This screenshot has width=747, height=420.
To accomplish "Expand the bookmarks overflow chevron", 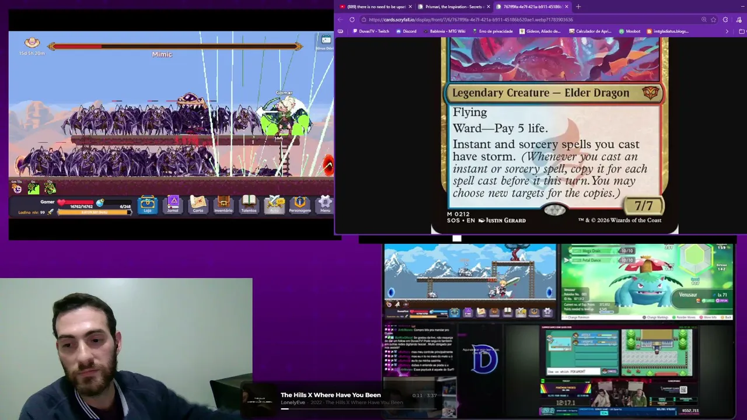I will tap(727, 31).
